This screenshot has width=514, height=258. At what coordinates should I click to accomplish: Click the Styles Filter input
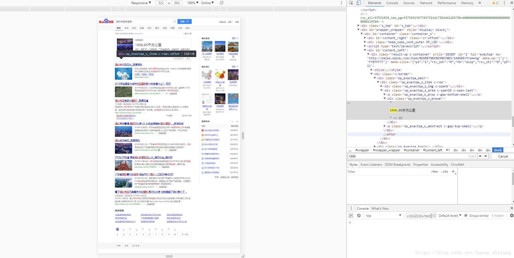pos(388,171)
